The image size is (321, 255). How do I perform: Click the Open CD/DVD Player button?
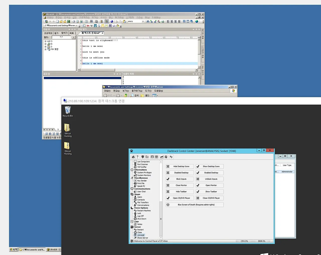coord(180,198)
